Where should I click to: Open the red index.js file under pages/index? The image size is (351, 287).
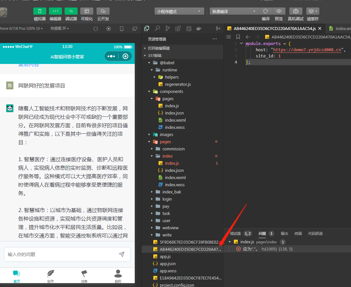(x=182, y=163)
